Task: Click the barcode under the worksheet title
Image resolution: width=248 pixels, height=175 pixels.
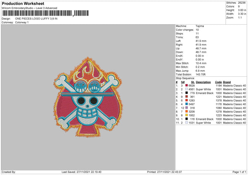Action: [45, 13]
